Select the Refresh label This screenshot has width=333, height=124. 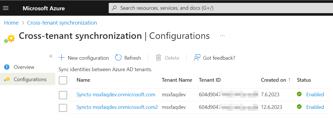click(133, 58)
